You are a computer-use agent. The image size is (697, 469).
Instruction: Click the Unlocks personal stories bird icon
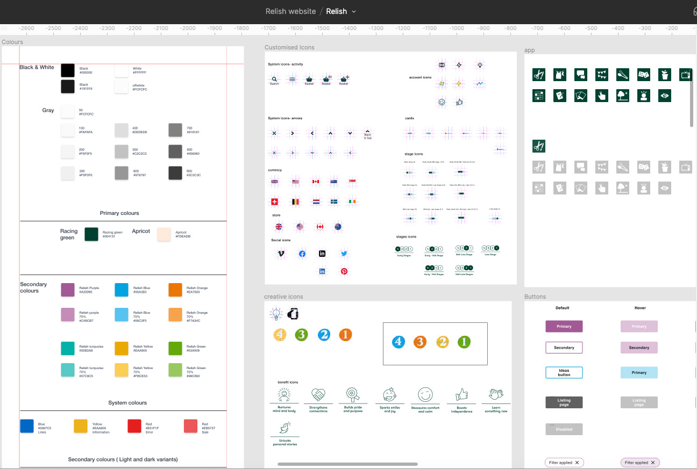click(x=285, y=428)
